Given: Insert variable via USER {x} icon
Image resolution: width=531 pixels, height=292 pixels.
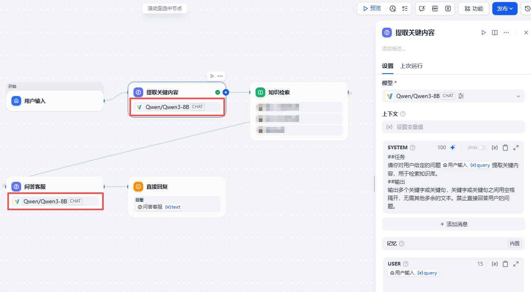Looking at the screenshot, I should [495, 264].
